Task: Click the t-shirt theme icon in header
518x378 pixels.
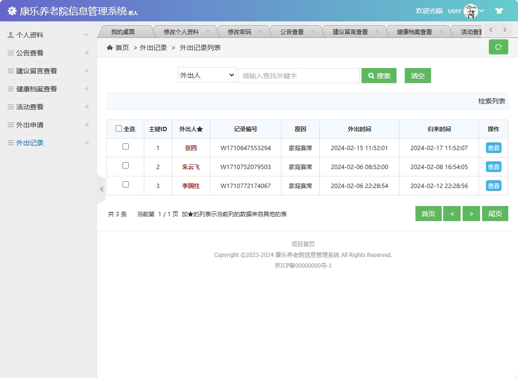Action: tap(499, 10)
